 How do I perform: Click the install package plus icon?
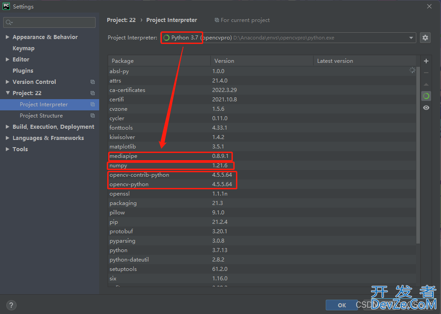pyautogui.click(x=426, y=61)
